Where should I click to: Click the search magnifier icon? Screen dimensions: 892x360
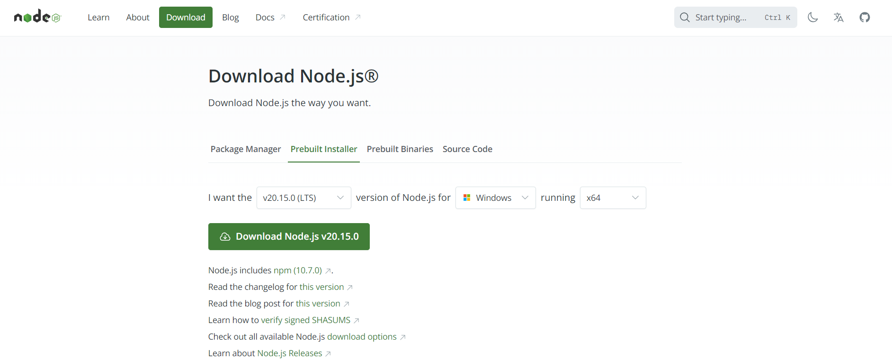[x=685, y=18]
